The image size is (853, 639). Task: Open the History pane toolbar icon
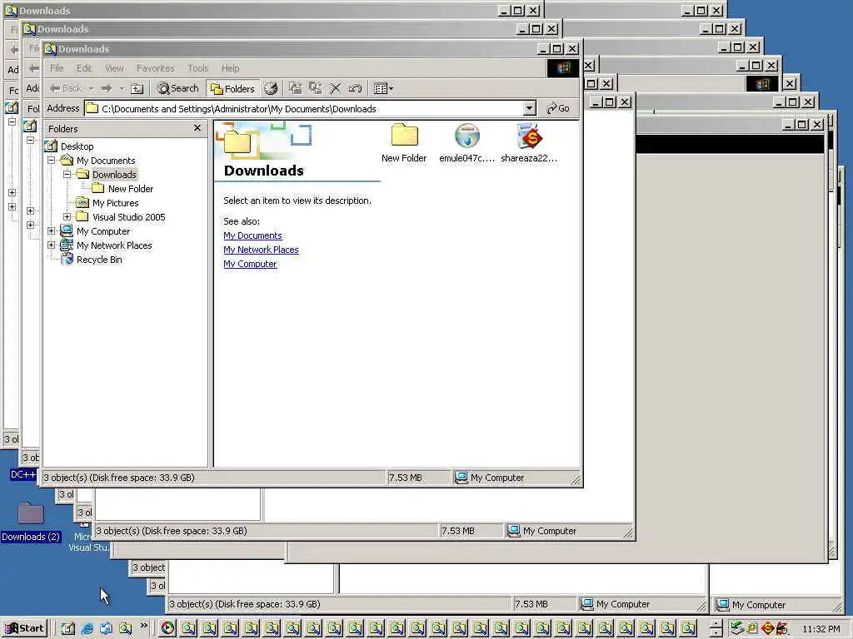coord(271,88)
